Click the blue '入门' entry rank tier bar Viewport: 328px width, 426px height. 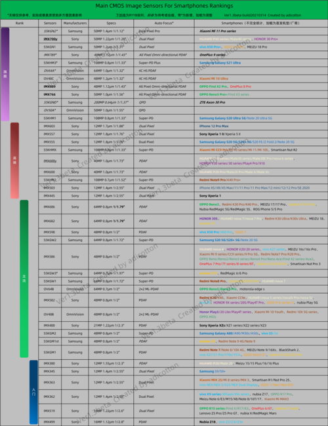[33, 392]
